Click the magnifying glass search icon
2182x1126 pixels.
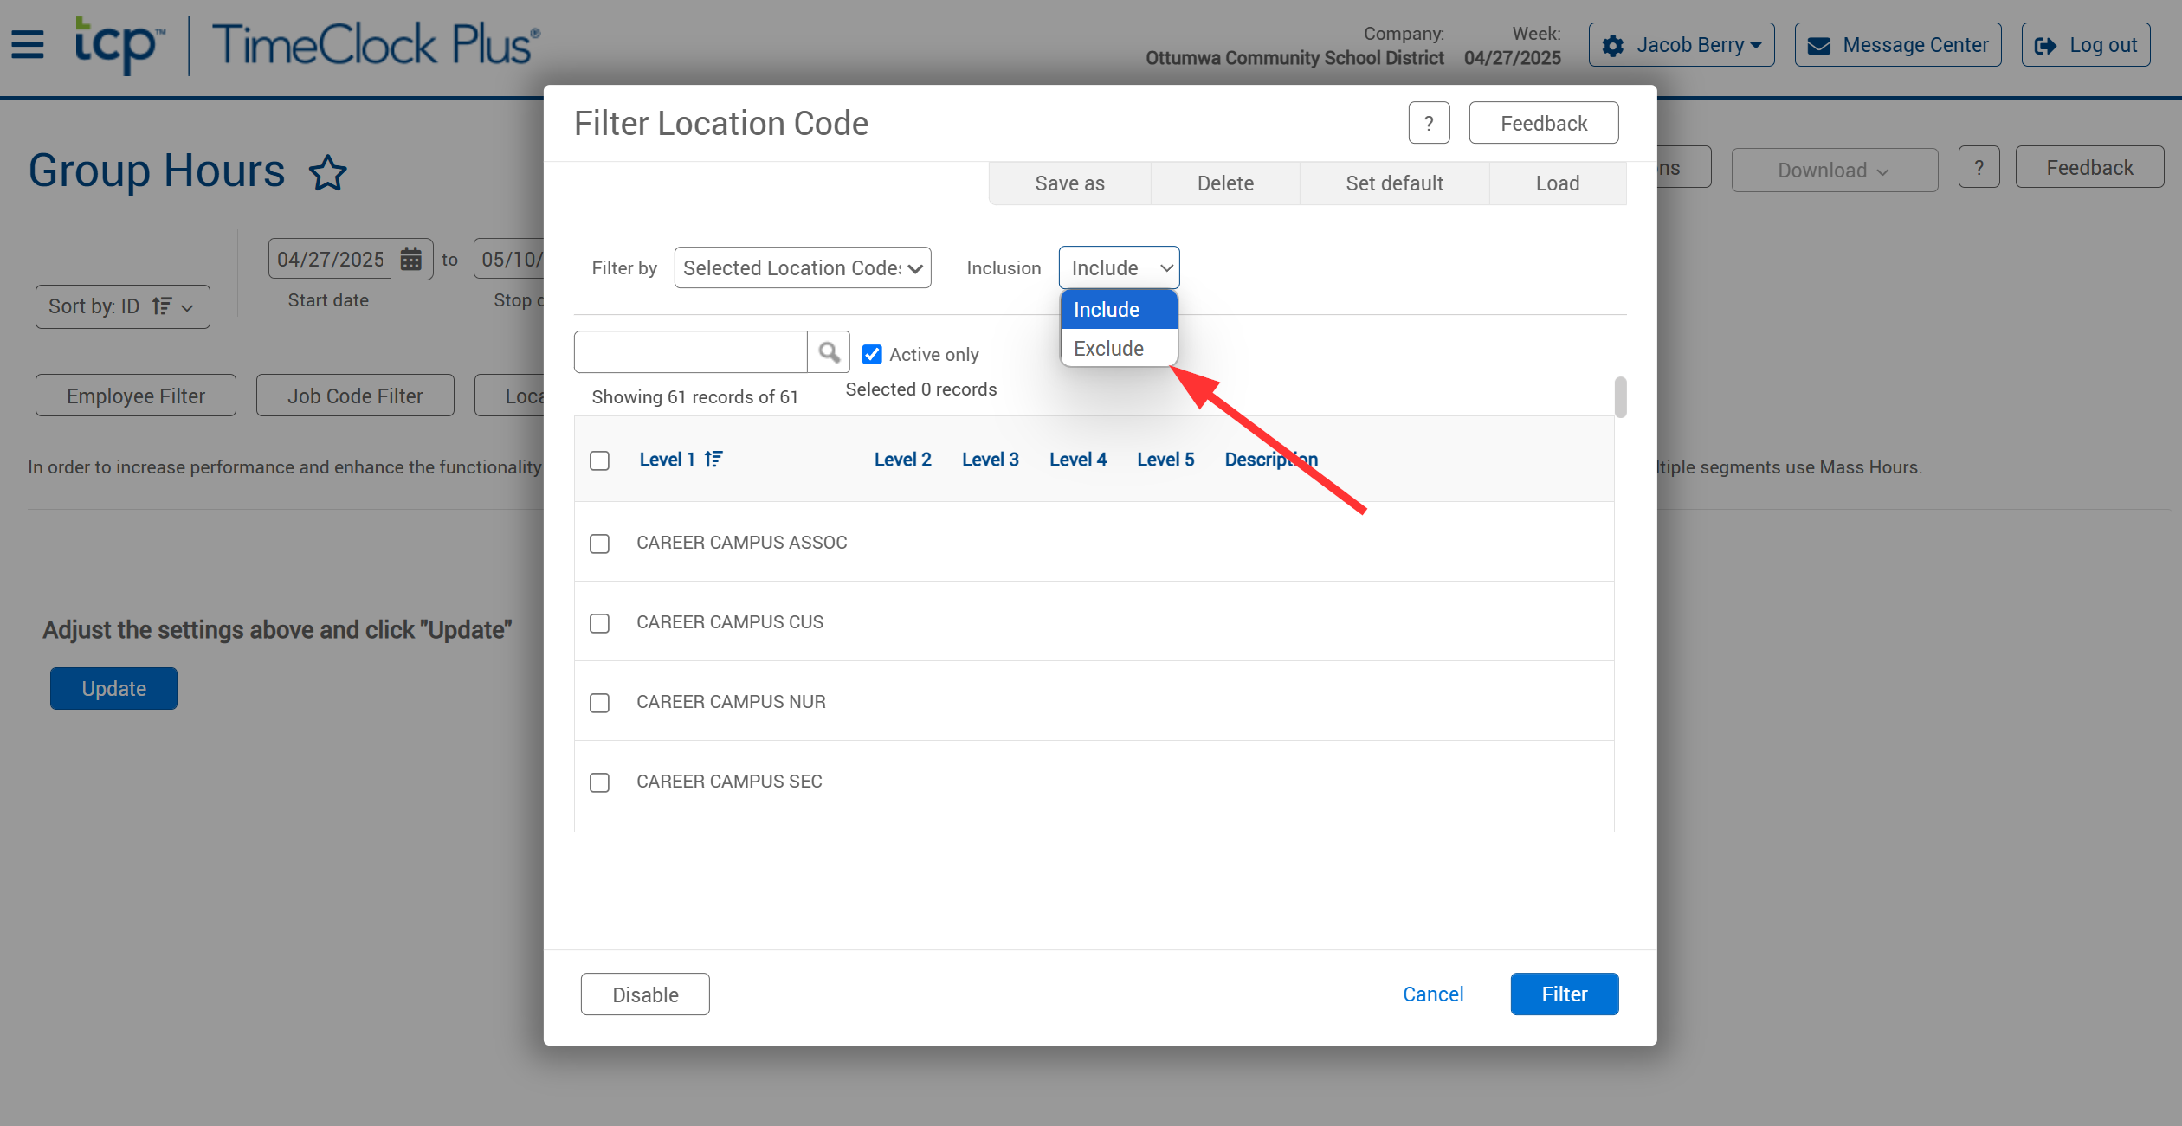[829, 352]
